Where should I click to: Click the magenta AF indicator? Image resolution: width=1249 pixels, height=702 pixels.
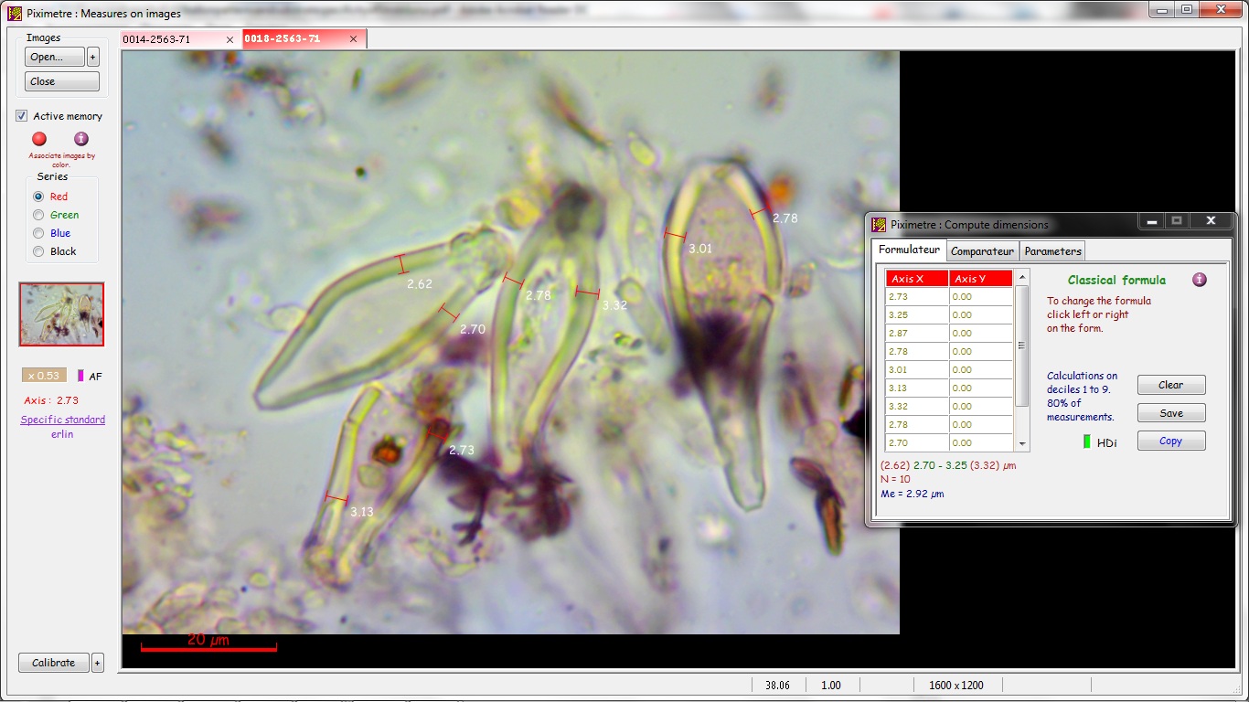tap(80, 376)
